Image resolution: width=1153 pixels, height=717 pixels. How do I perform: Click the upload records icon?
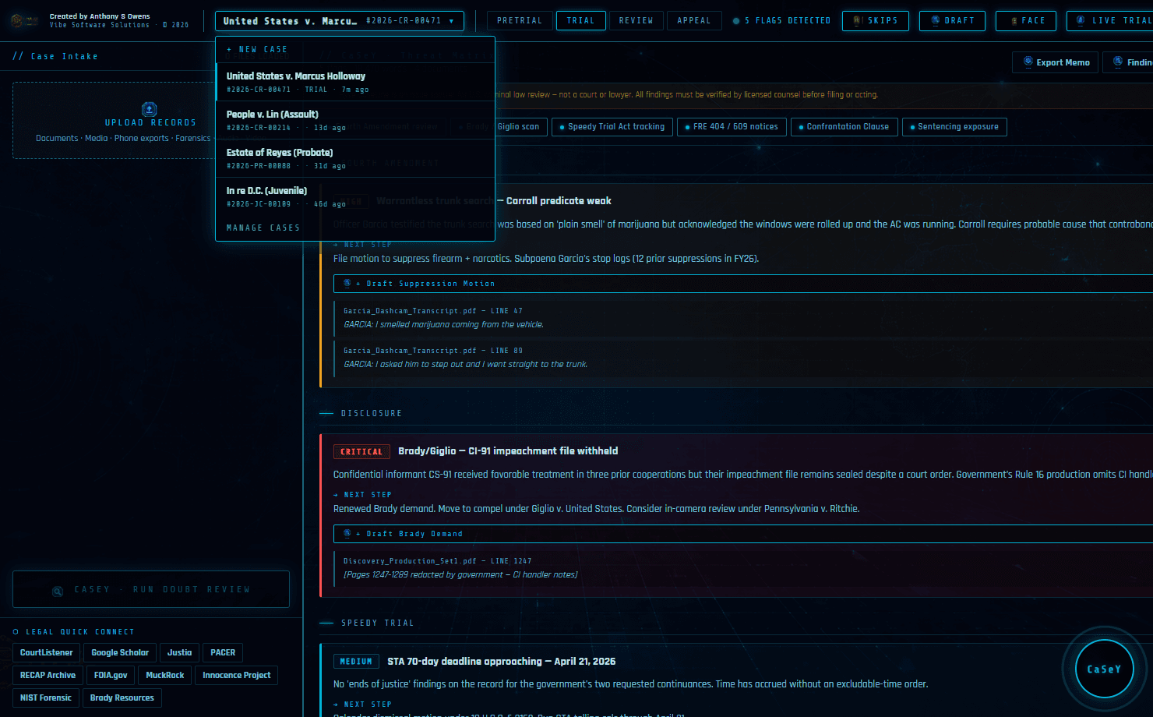coord(150,109)
